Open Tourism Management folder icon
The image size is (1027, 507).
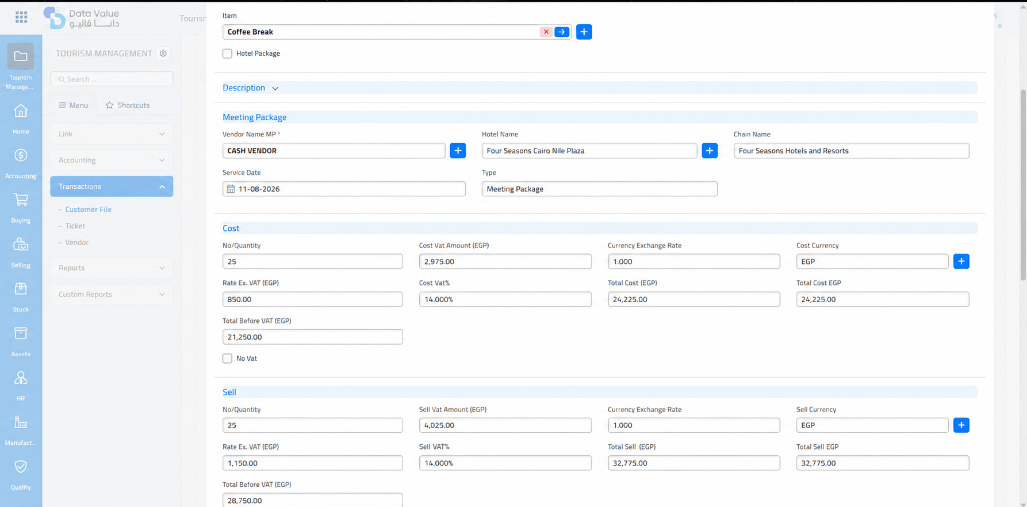(21, 56)
